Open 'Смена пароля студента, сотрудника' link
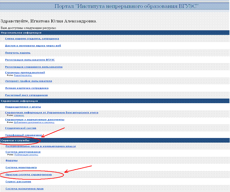Viewport: 230px width, 192px height. (32, 38)
